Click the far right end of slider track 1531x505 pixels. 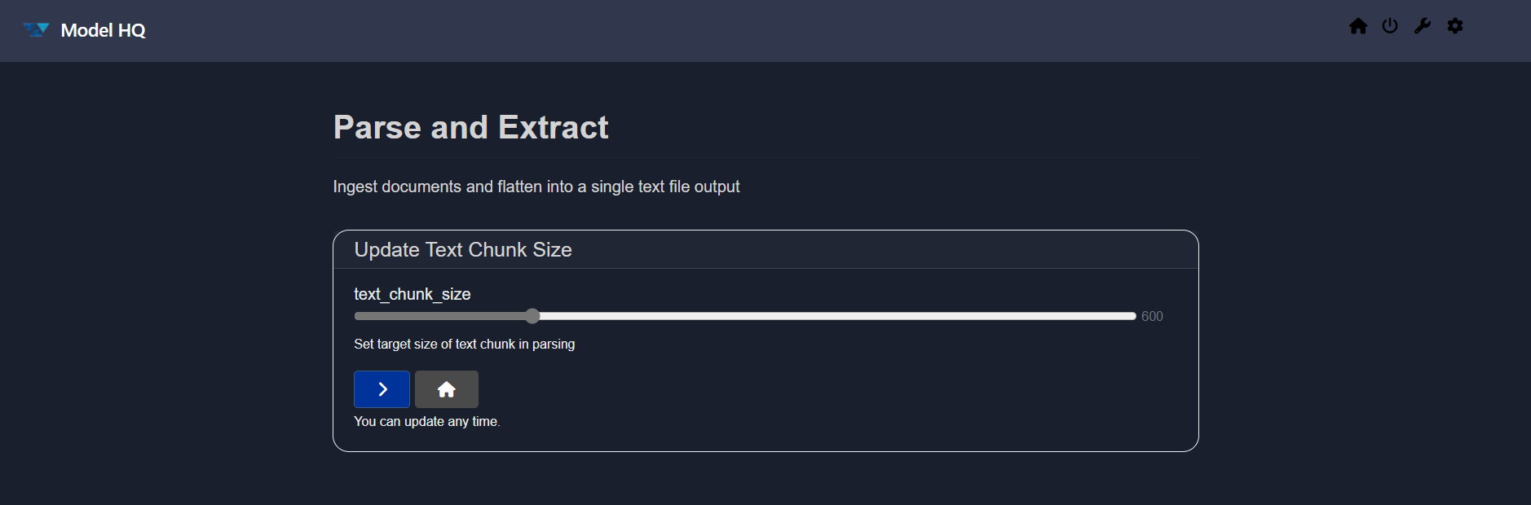[1132, 316]
